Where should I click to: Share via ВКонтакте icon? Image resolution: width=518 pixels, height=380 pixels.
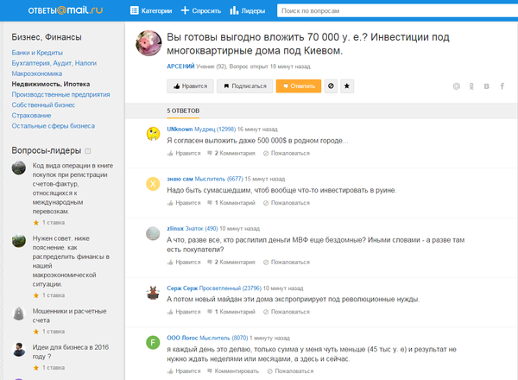click(x=487, y=86)
